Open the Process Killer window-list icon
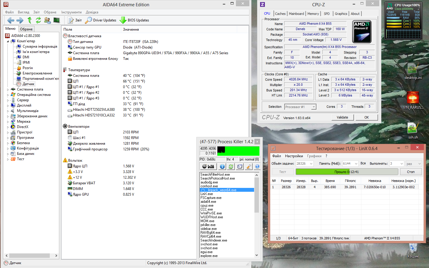Image resolution: width=429 pixels, height=268 pixels. coord(240,166)
